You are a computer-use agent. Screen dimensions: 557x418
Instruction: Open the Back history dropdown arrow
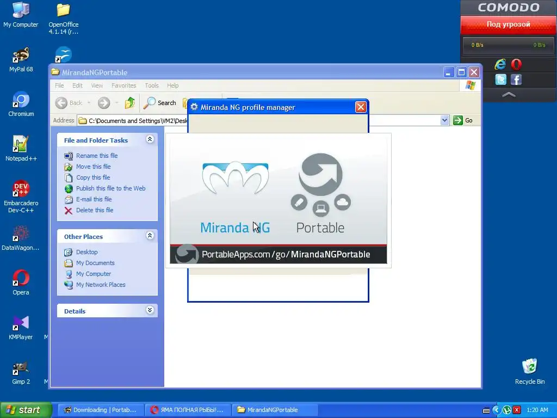click(89, 103)
